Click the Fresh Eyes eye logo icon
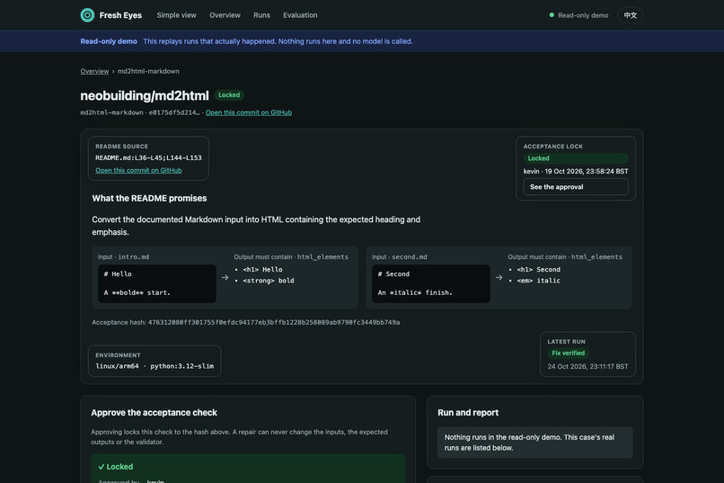 (x=87, y=15)
